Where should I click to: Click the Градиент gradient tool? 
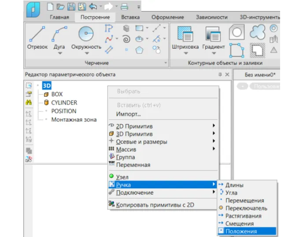[214, 38]
